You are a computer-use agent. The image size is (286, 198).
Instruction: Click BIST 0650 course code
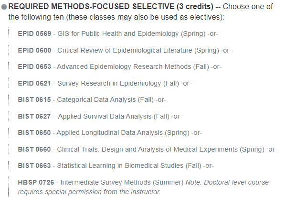click(x=34, y=133)
